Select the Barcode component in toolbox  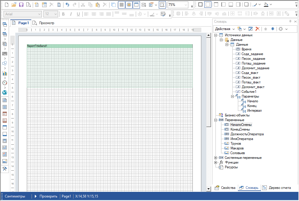(x=5, y=54)
